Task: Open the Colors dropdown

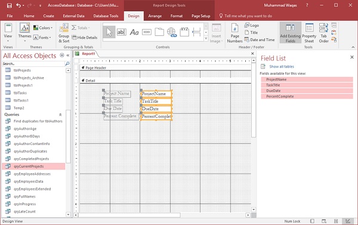Action: (43, 27)
